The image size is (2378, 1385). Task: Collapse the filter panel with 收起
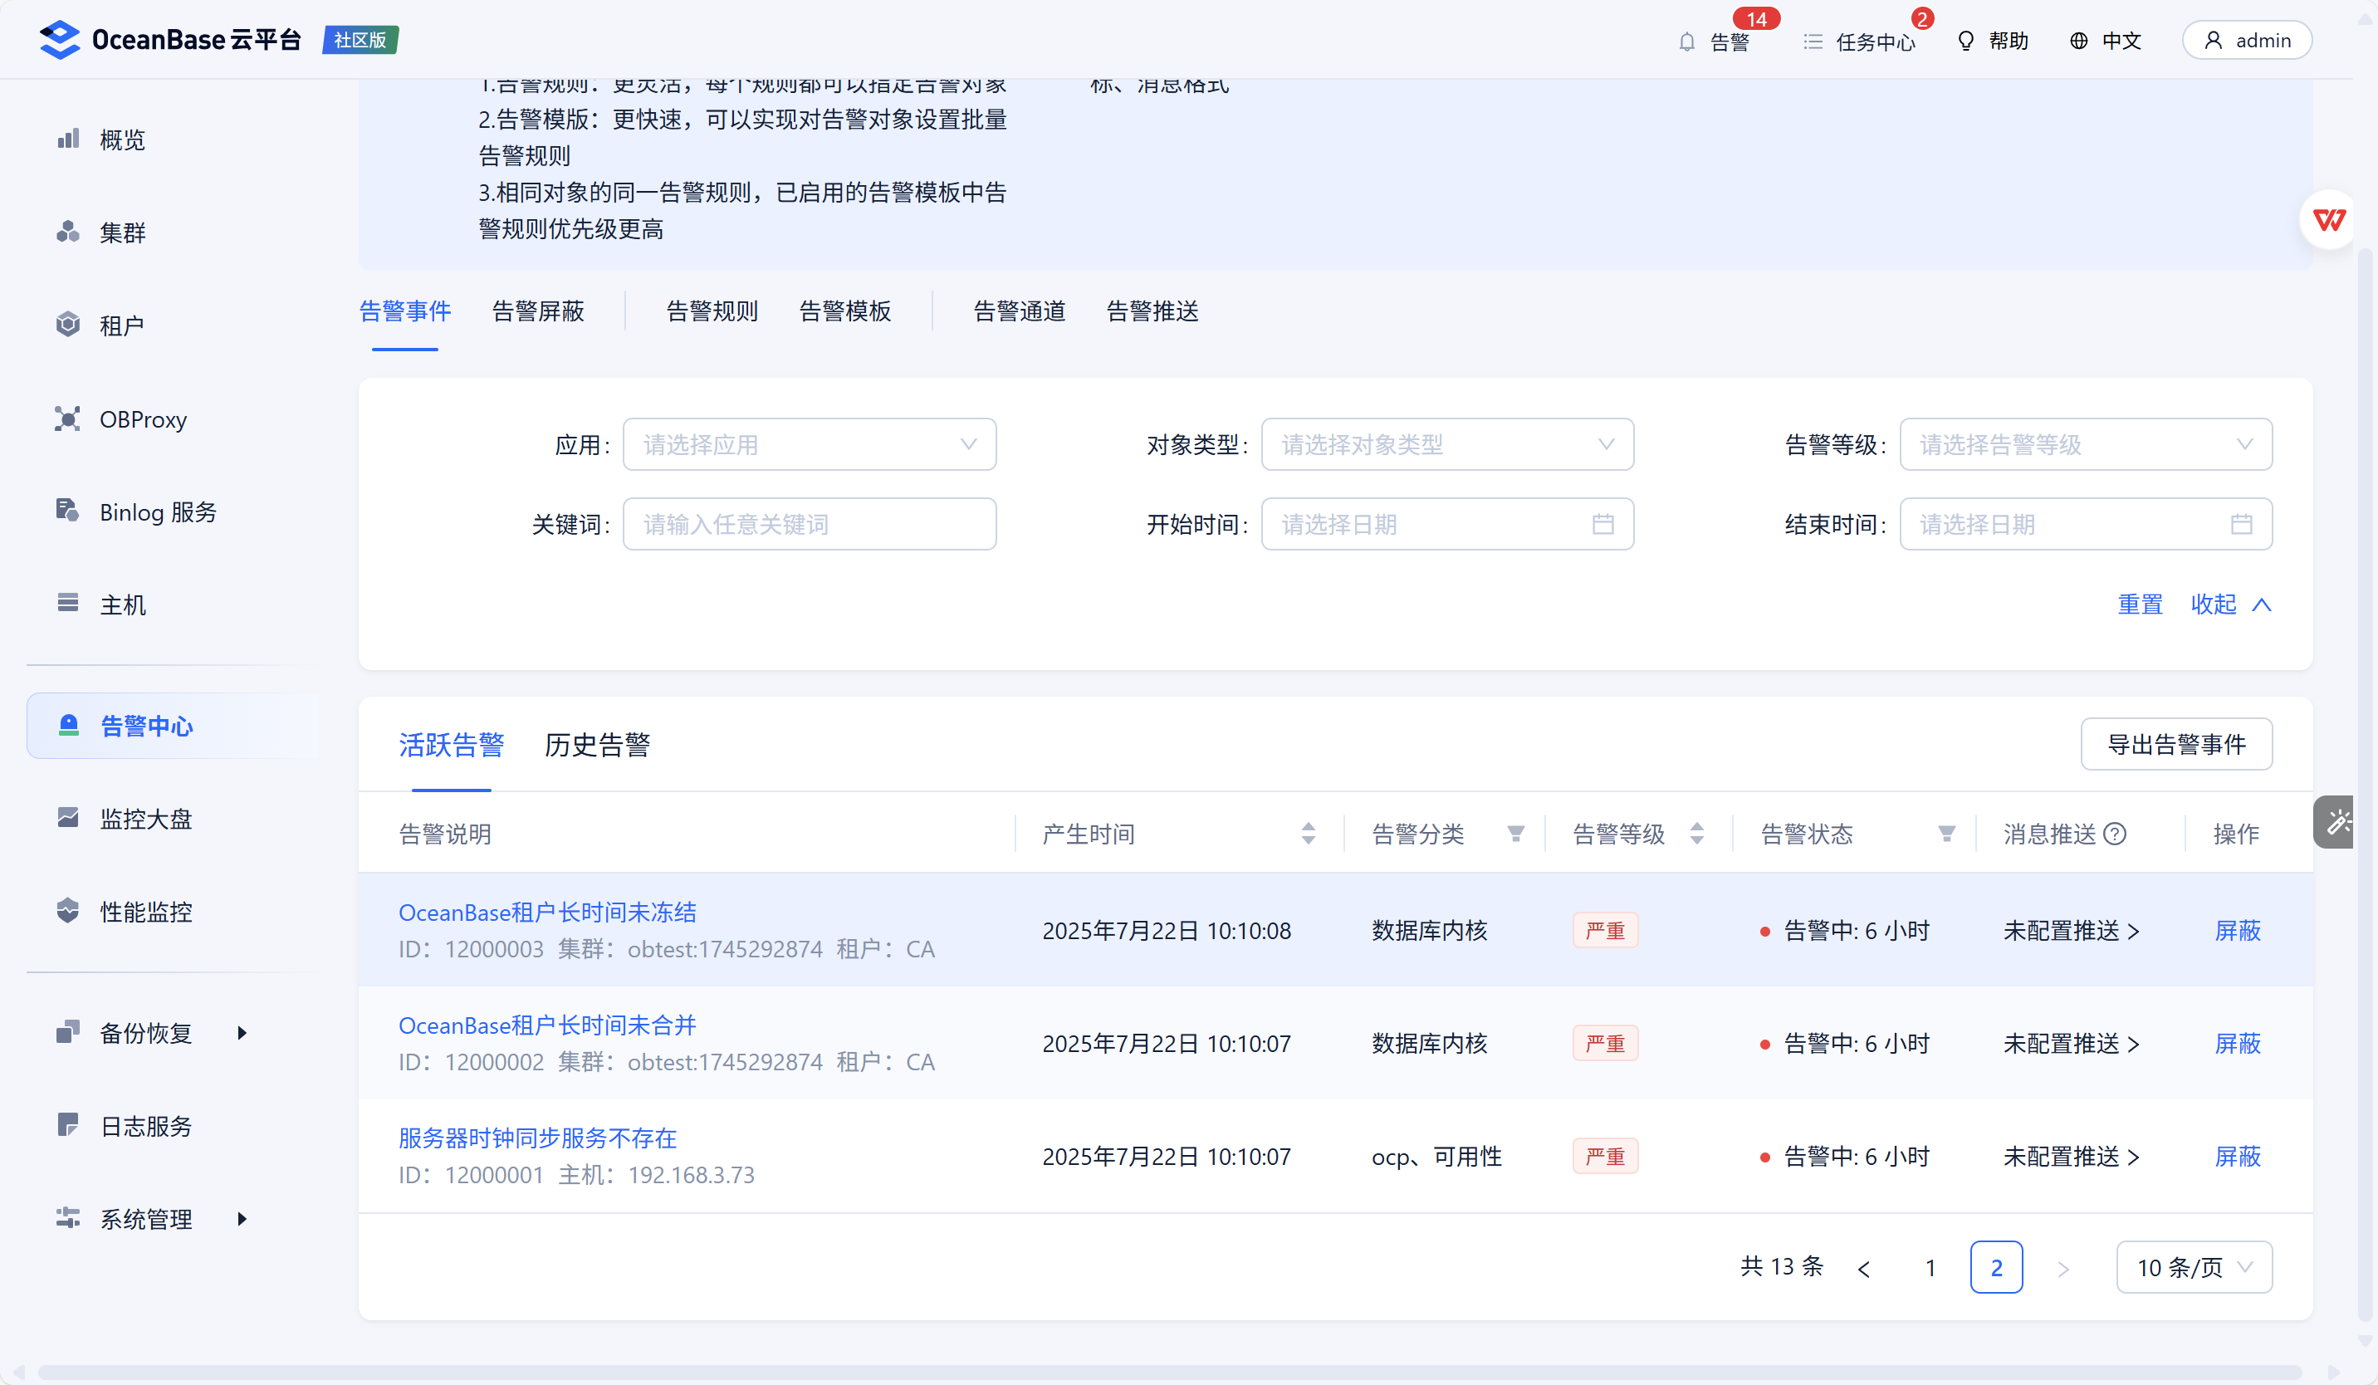point(2231,604)
